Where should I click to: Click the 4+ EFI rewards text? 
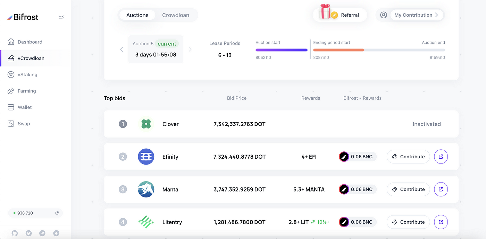(x=309, y=157)
